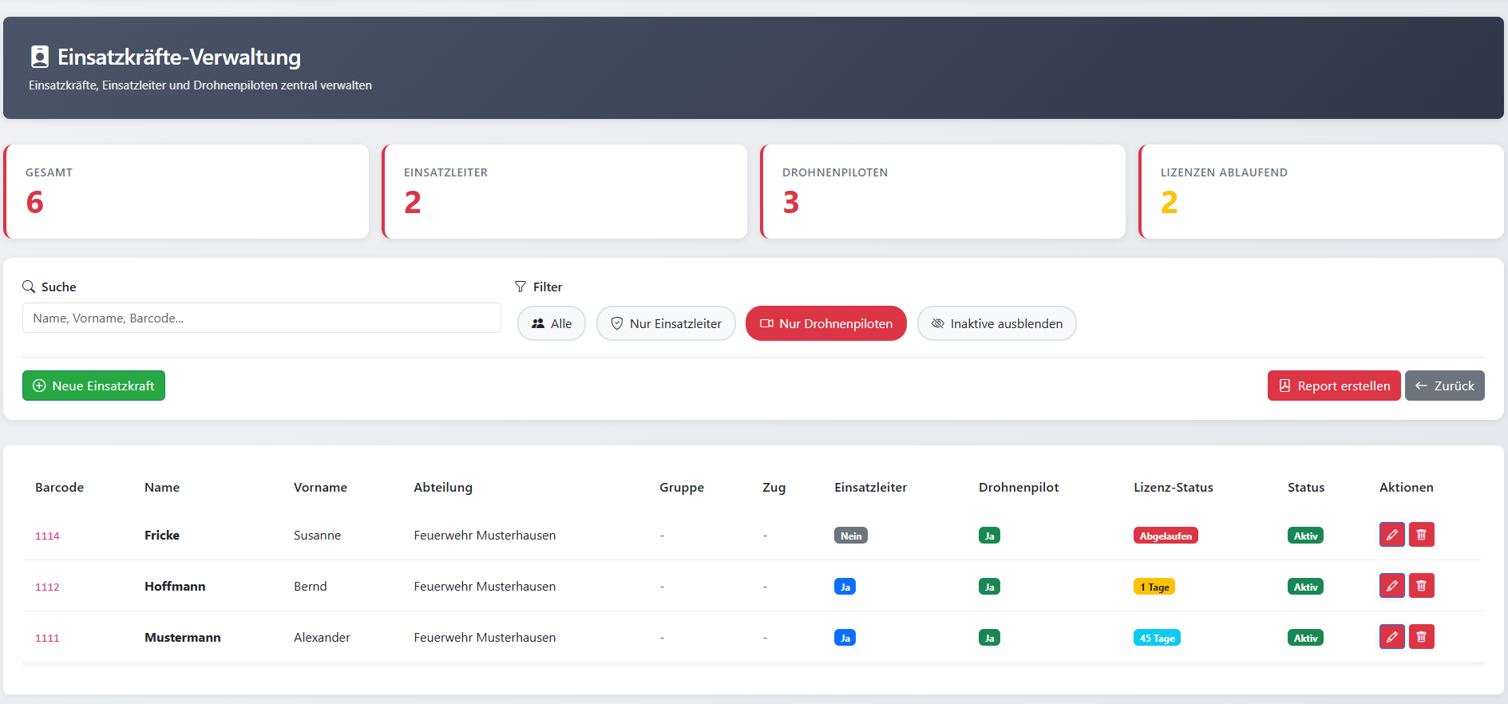The height and width of the screenshot is (704, 1508).
Task: Open edit for Mustermann row
Action: tap(1391, 637)
